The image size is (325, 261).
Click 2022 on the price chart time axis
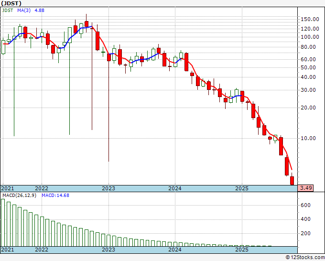pos(42,188)
